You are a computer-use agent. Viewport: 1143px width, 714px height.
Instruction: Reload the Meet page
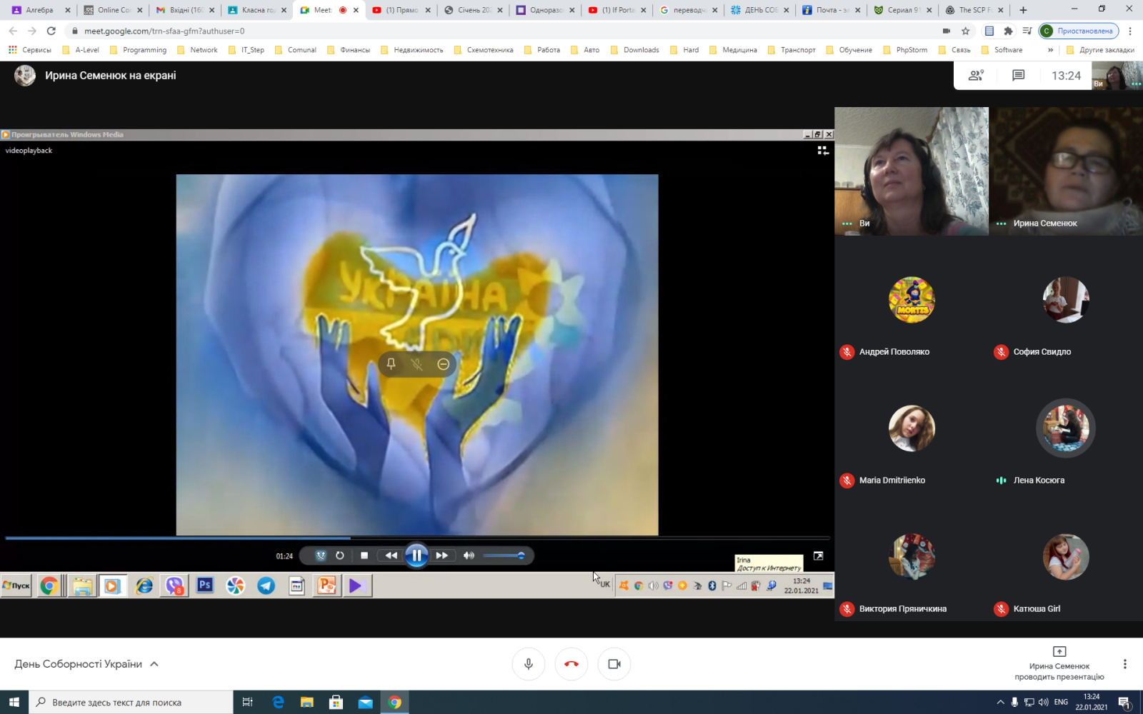click(x=51, y=31)
